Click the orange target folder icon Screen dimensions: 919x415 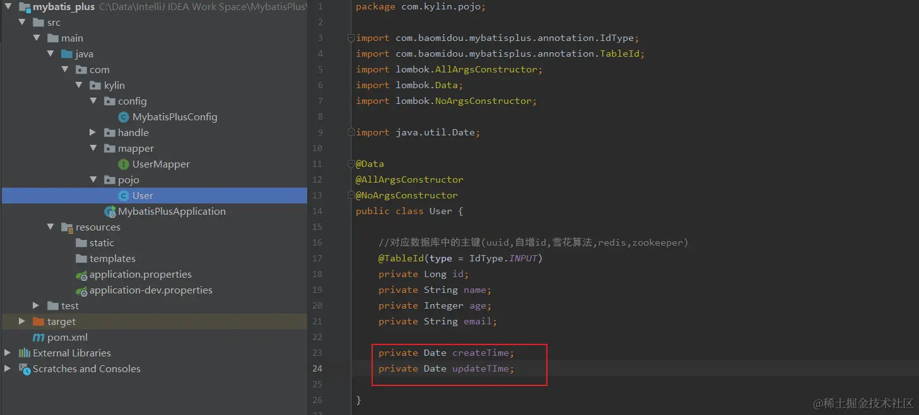click(x=38, y=322)
